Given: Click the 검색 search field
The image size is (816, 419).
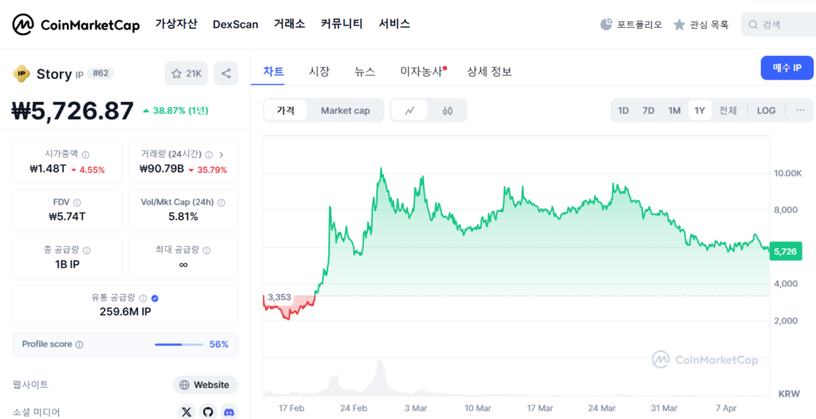Looking at the screenshot, I should coord(781,25).
